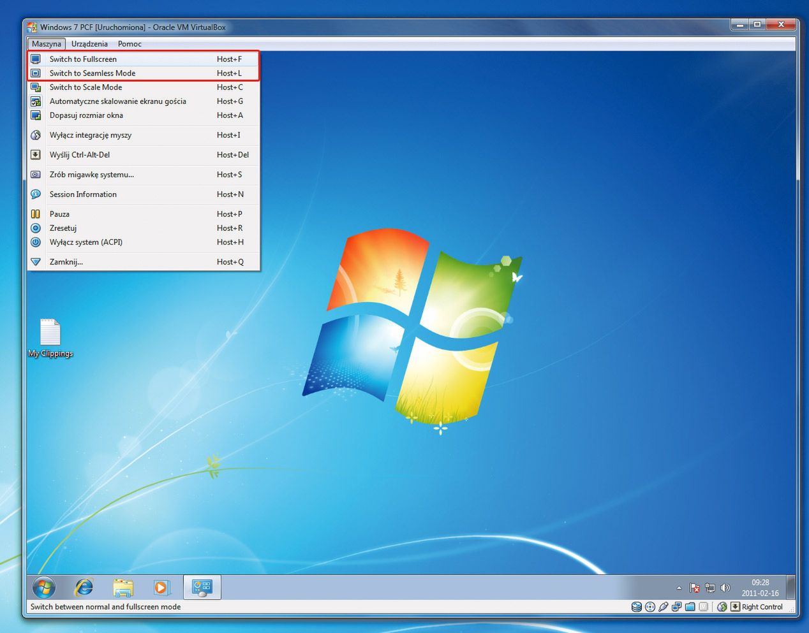Click virtualization (V chip) status icon

703,607
